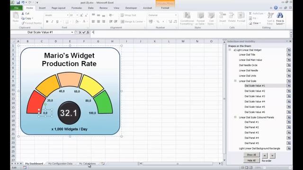The height and width of the screenshot is (170, 303).
Task: Click the Enter checkmark in formula bar
Action: pos(84,33)
